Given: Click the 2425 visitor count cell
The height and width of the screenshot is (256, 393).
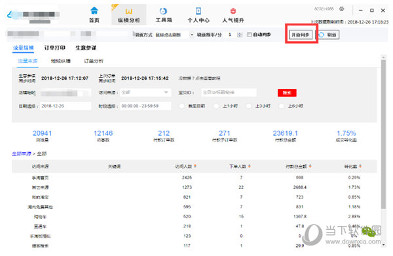Looking at the screenshot, I should tap(187, 178).
